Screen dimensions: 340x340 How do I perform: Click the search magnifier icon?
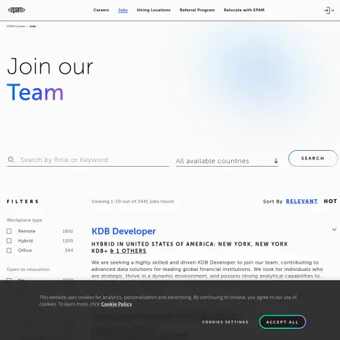pos(11,159)
